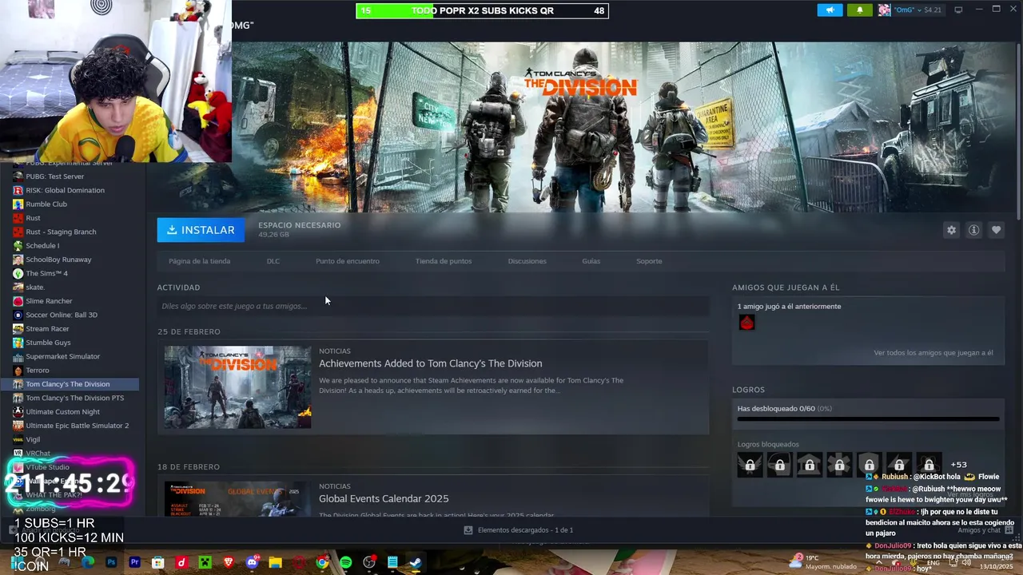Image resolution: width=1023 pixels, height=575 pixels.
Task: Select Rust in the library list
Action: (x=33, y=218)
